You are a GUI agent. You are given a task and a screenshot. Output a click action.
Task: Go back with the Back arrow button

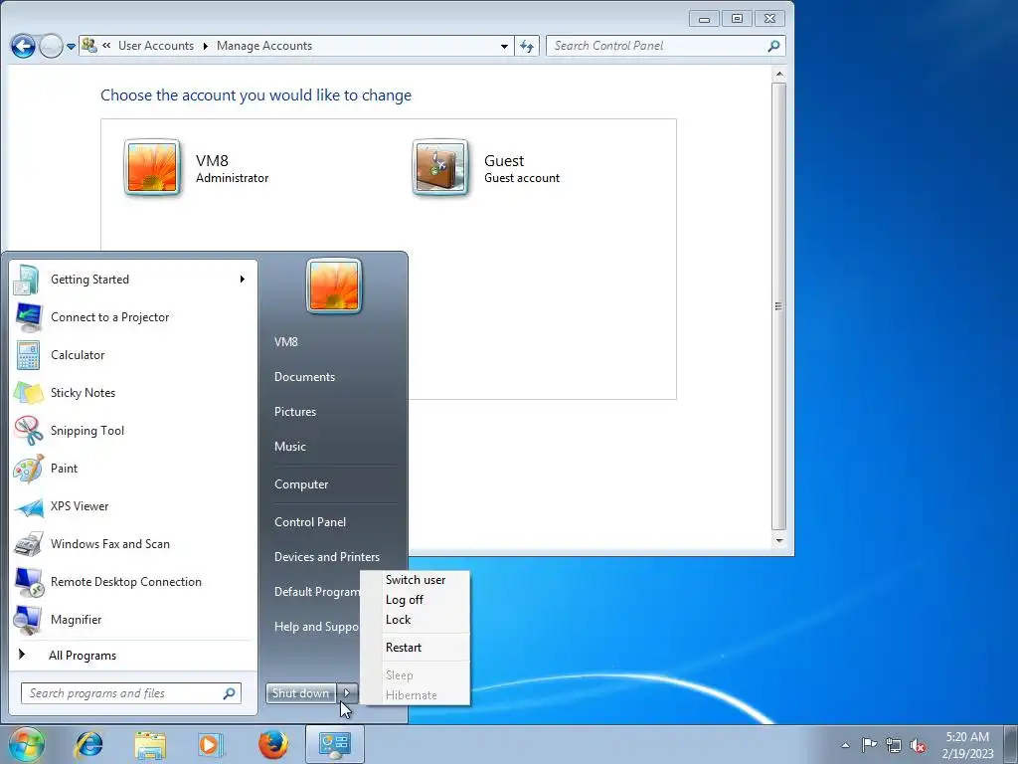[x=23, y=46]
